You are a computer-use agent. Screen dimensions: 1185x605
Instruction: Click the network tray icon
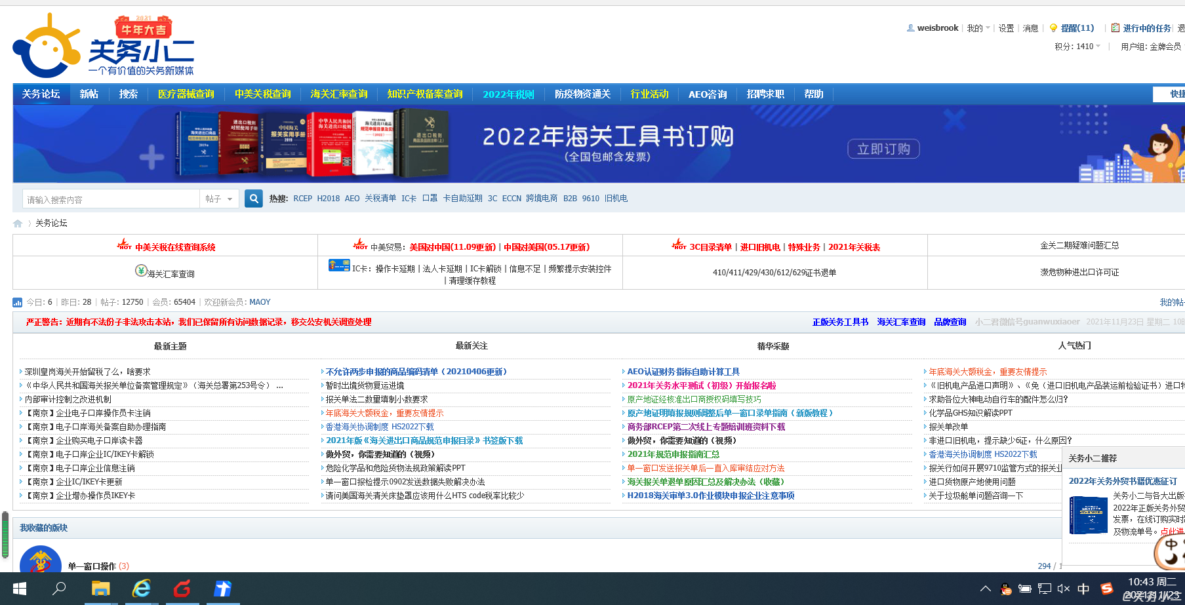[x=1045, y=589]
